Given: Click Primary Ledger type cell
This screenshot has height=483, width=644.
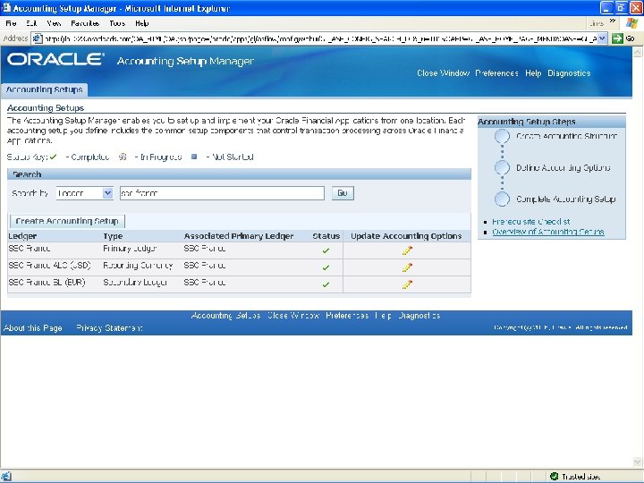Looking at the screenshot, I should pyautogui.click(x=130, y=249).
